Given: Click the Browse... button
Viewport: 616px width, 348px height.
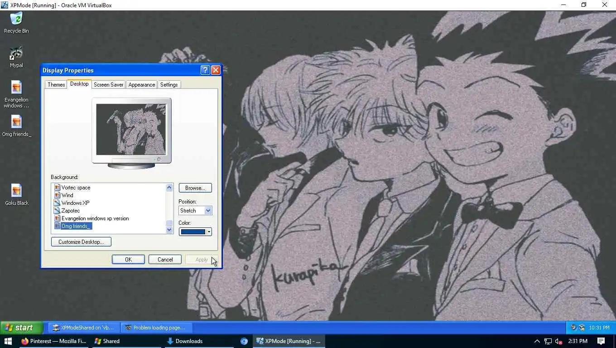Looking at the screenshot, I should coord(195,188).
